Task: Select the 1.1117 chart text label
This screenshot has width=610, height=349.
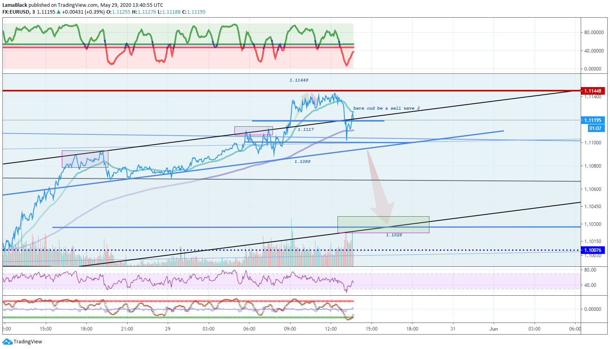Action: [306, 130]
